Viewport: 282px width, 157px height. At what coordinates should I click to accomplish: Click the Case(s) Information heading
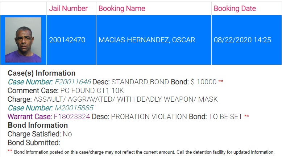(42, 73)
